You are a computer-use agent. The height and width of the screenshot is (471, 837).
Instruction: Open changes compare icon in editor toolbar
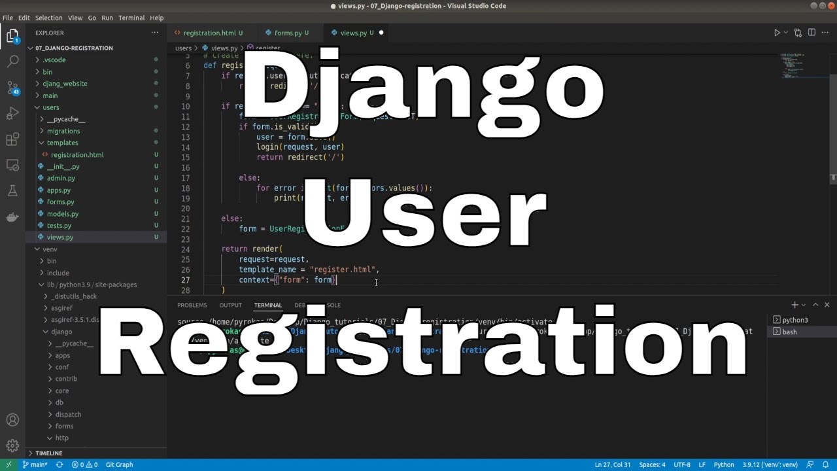[x=798, y=33]
